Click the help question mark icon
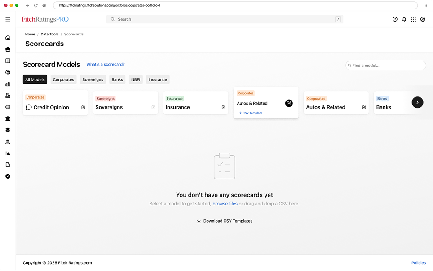The width and height of the screenshot is (433, 271). point(395,19)
